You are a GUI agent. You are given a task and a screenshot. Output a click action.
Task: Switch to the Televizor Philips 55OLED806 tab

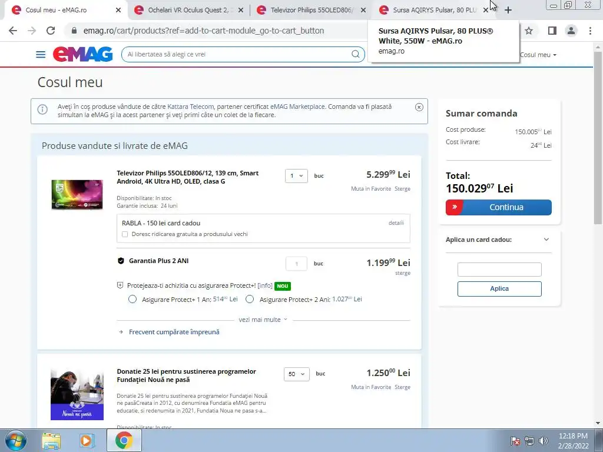(312, 11)
